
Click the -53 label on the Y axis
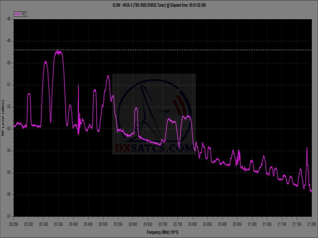(8, 129)
